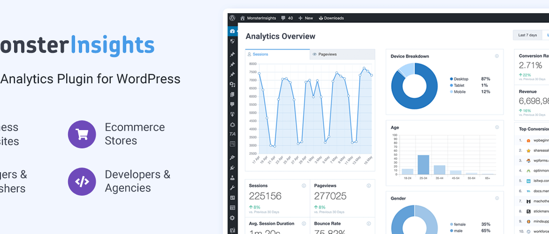Click the Sessions value 225156
Screen dimensions: 549x234
click(265, 196)
